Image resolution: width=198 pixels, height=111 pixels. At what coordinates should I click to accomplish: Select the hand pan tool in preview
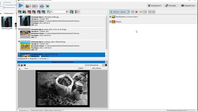22,65
